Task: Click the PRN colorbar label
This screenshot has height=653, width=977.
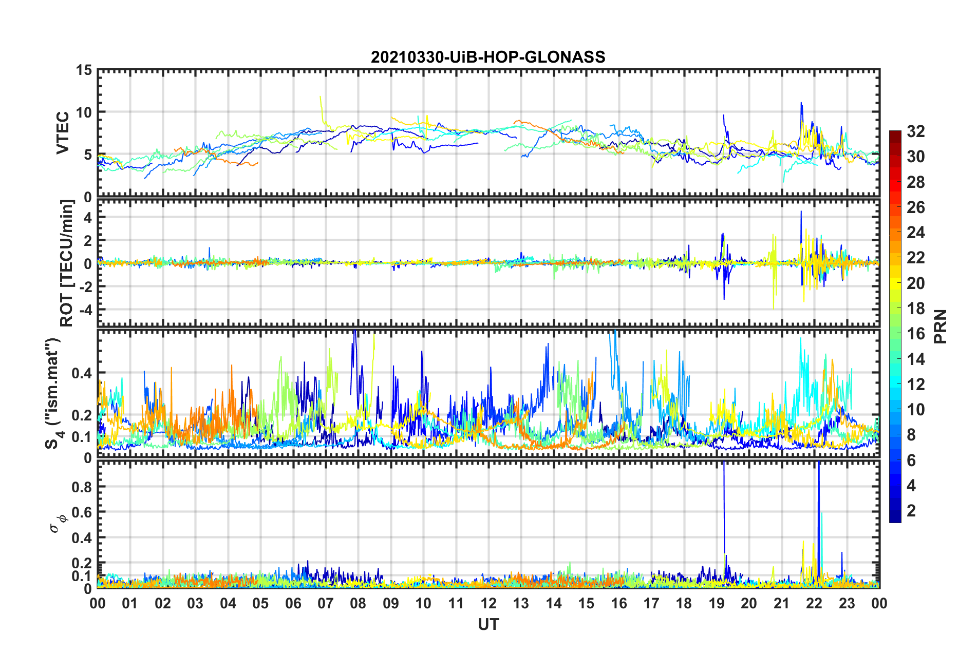Action: 941,326
